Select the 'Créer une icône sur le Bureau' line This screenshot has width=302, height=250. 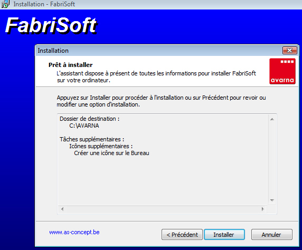point(111,153)
